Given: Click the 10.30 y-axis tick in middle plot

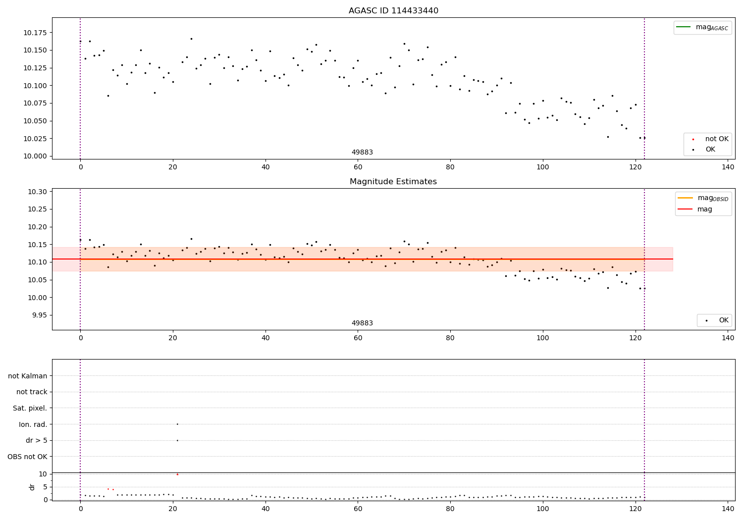Looking at the screenshot, I should [x=37, y=192].
